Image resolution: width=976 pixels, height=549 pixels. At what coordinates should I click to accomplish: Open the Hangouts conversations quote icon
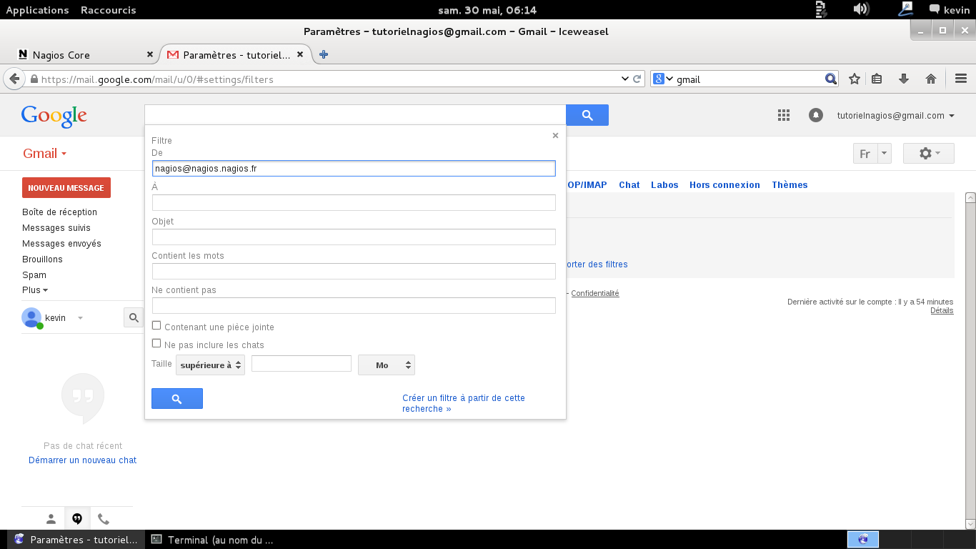[x=77, y=519]
